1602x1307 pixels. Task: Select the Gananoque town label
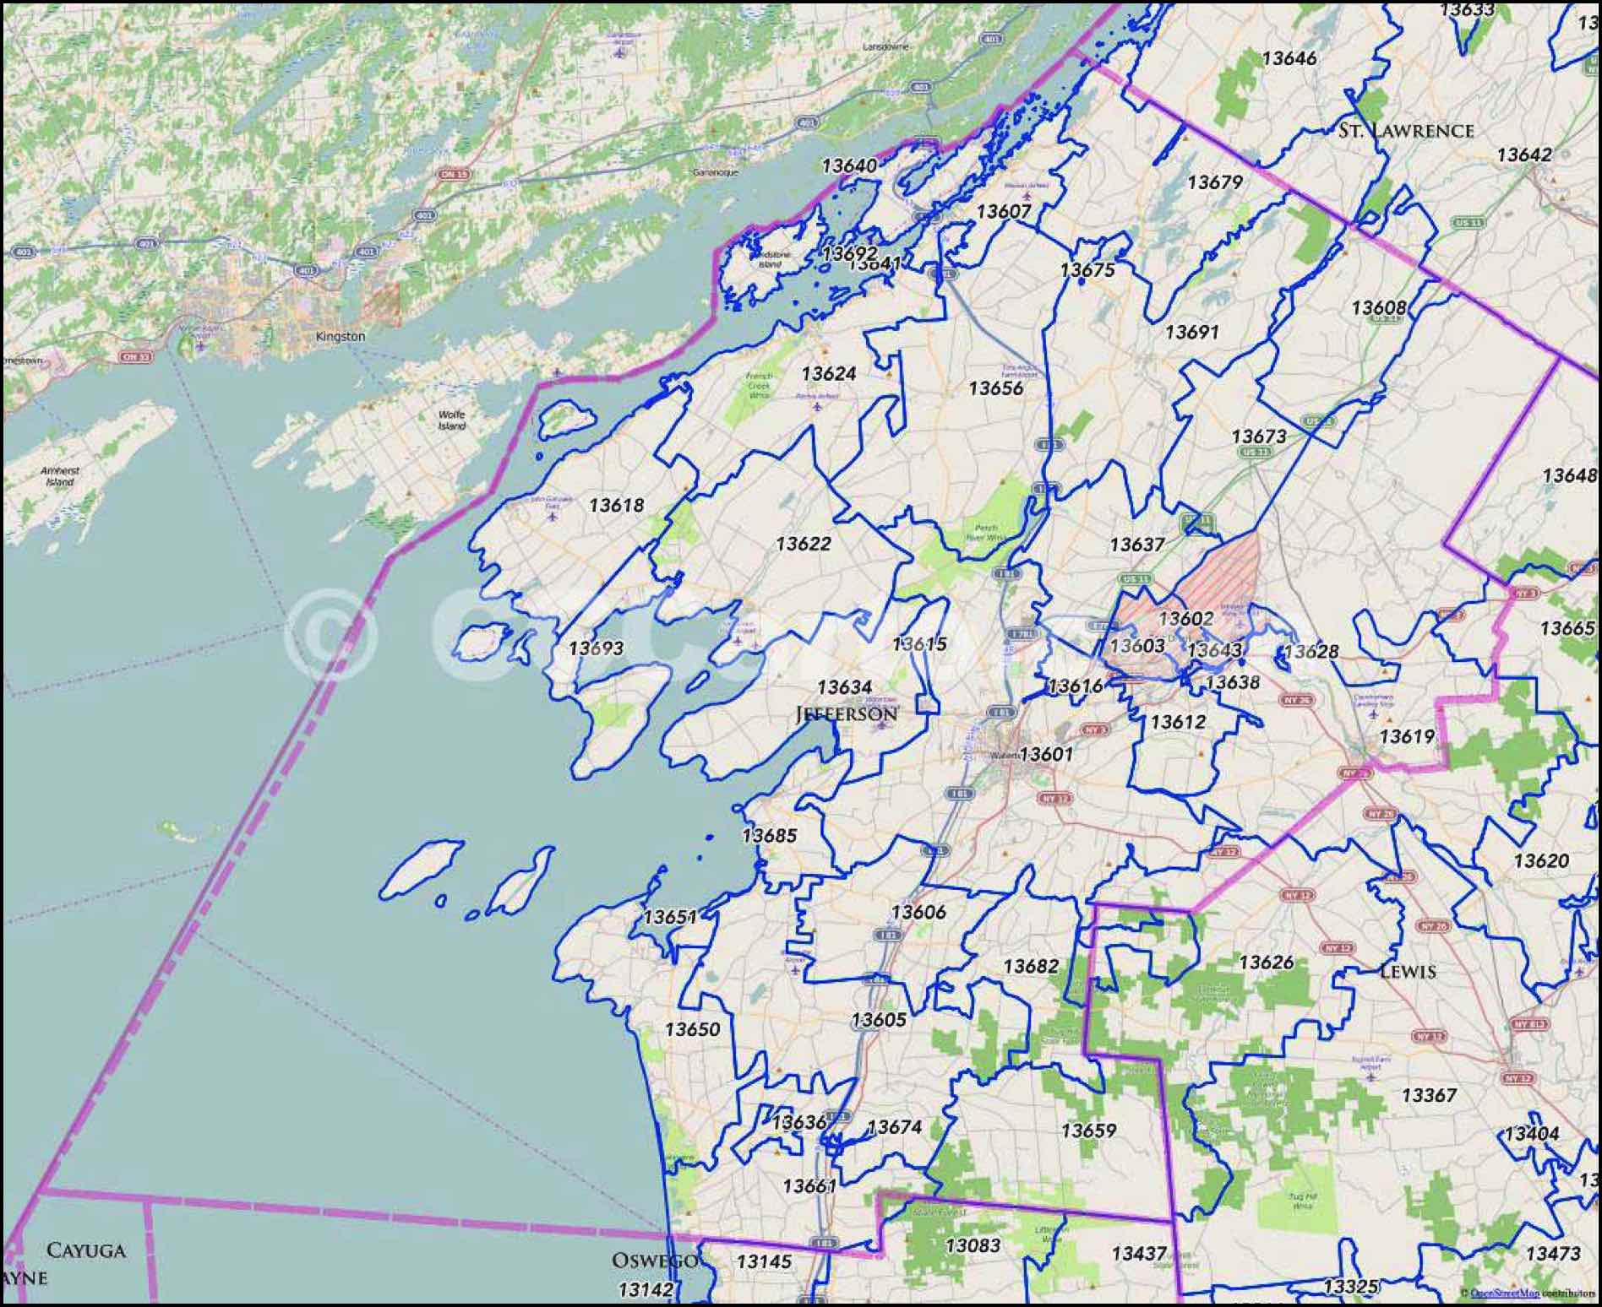click(x=715, y=172)
